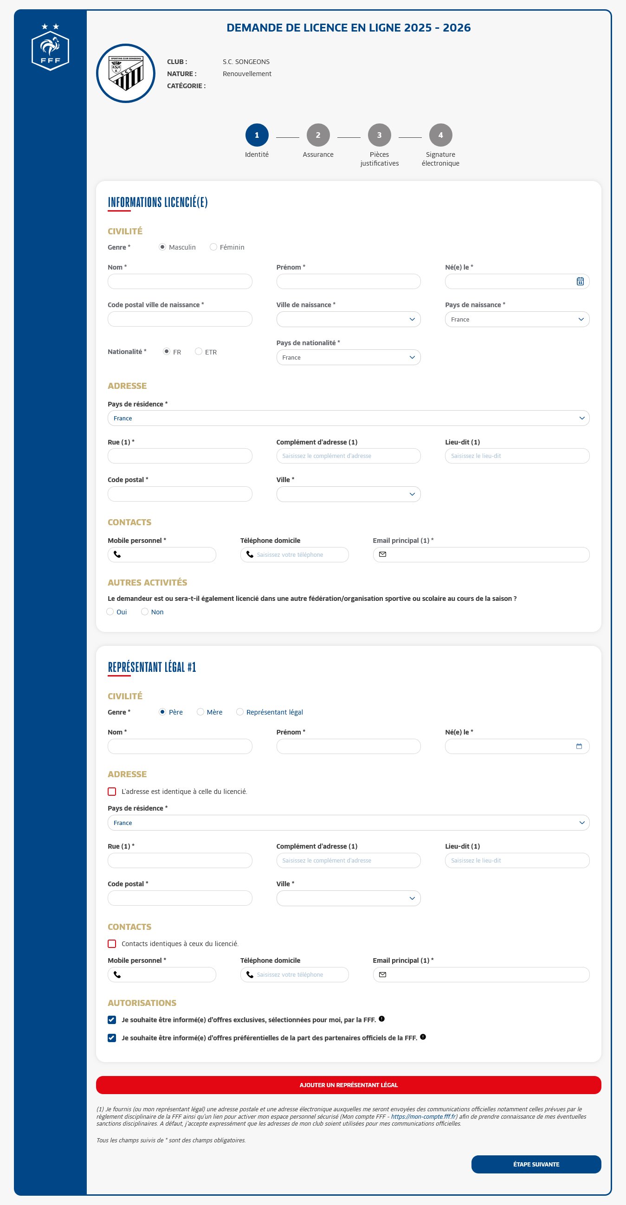Click the phone icon in representative Téléphone domicile
Viewport: 626px width, 1205px height.
pos(250,974)
